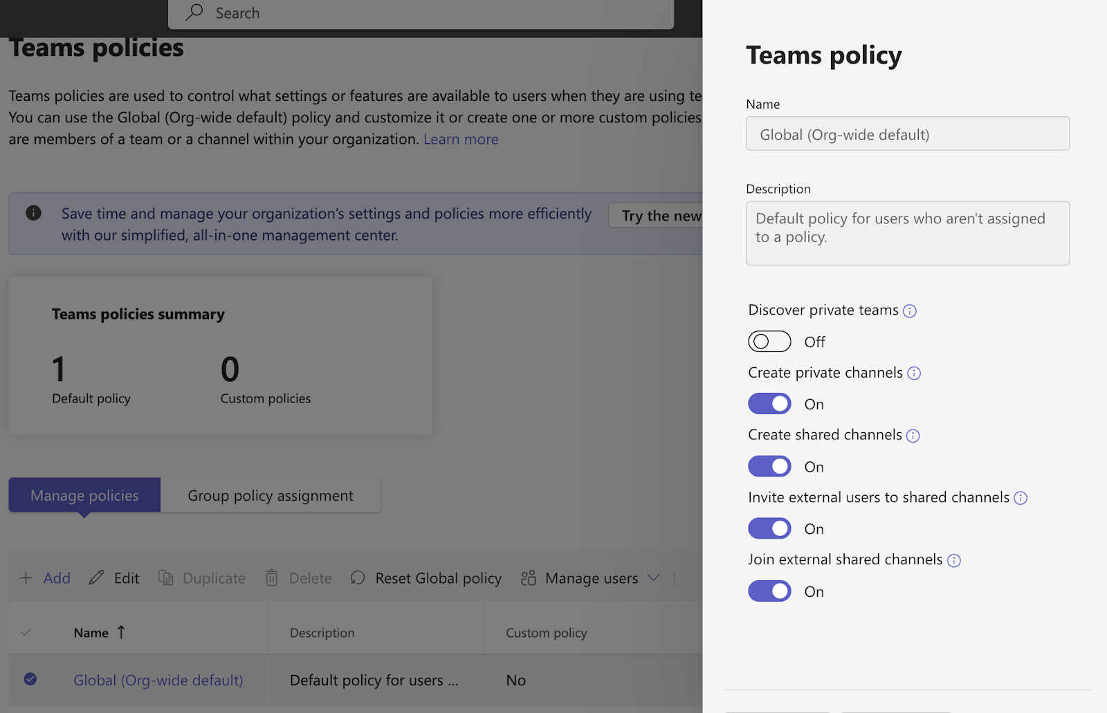1107x713 pixels.
Task: Toggle Invite external users to shared channels
Action: coord(769,528)
